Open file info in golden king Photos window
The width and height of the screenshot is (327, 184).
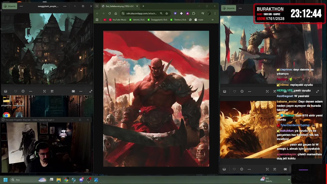click(x=242, y=169)
